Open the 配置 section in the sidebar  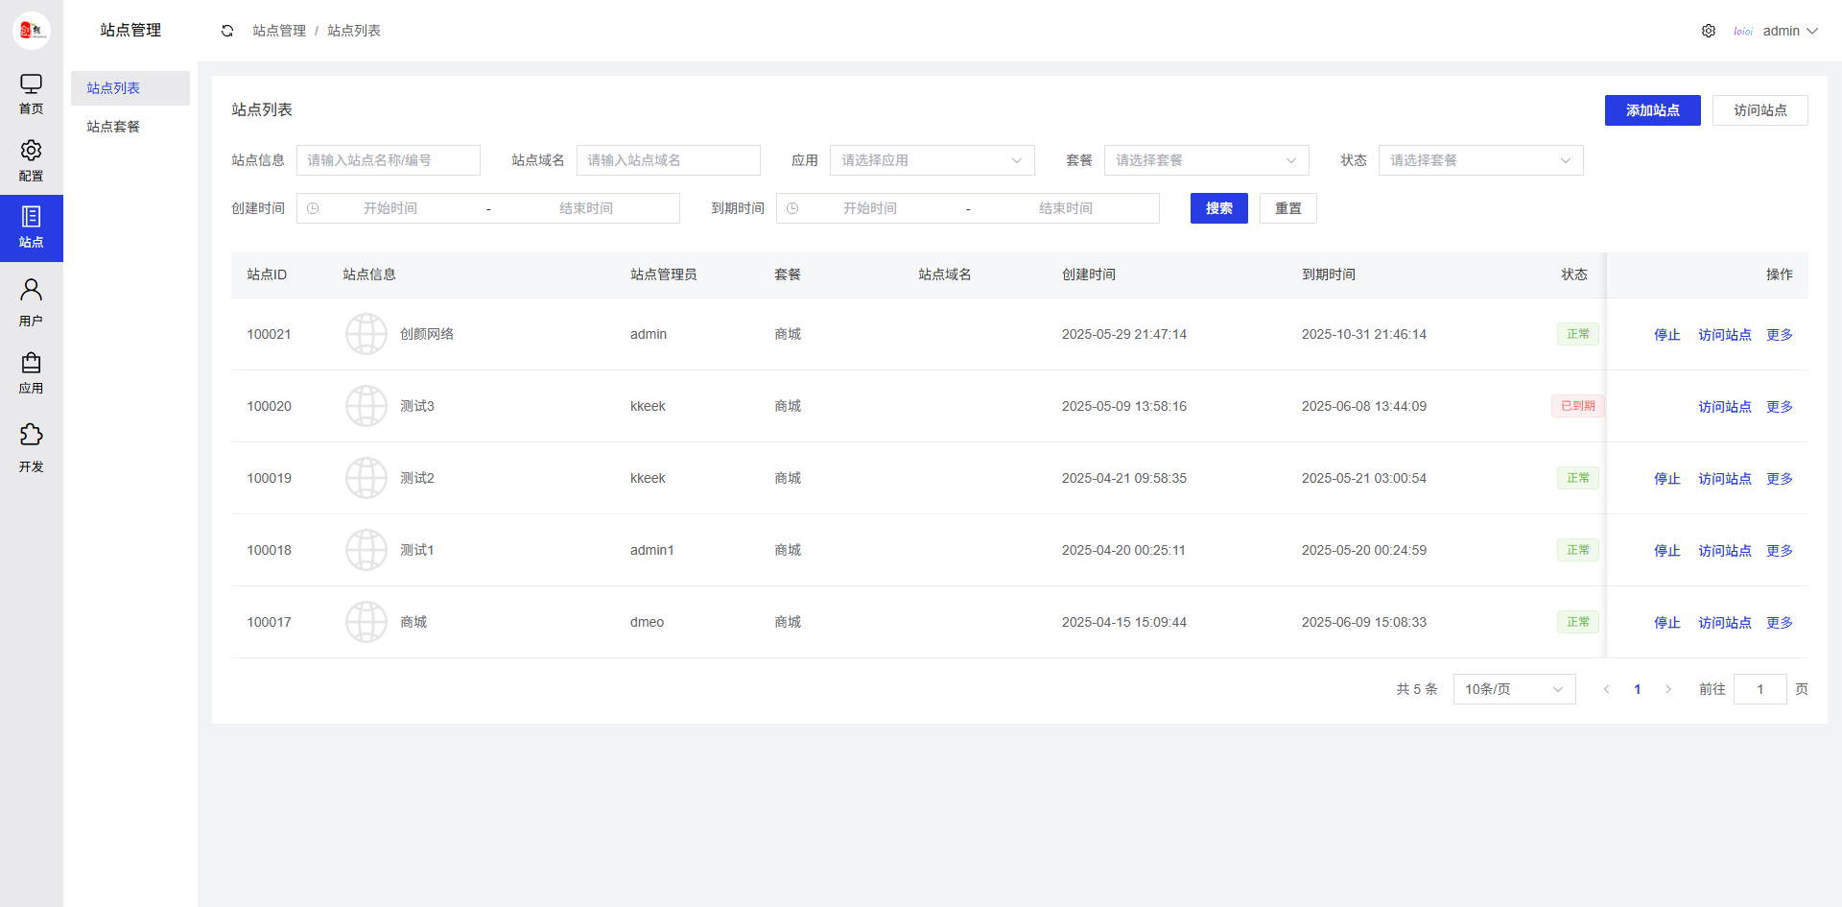[31, 159]
